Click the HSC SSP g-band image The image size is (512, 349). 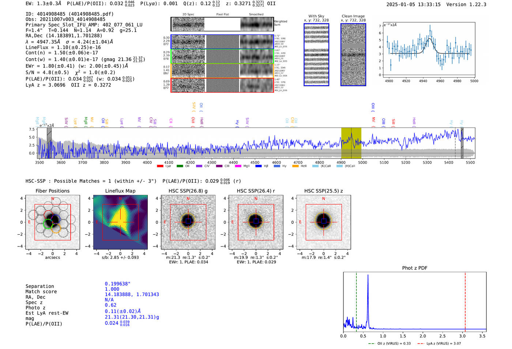(188, 222)
